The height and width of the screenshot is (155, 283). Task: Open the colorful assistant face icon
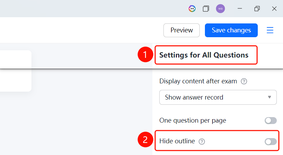point(192,9)
